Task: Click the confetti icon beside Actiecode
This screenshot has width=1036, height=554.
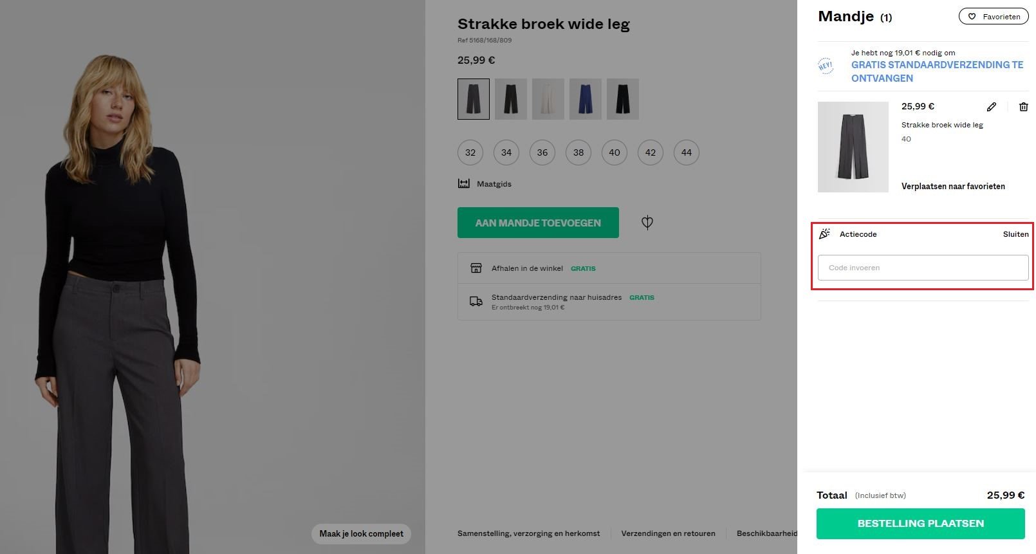Action: [824, 234]
